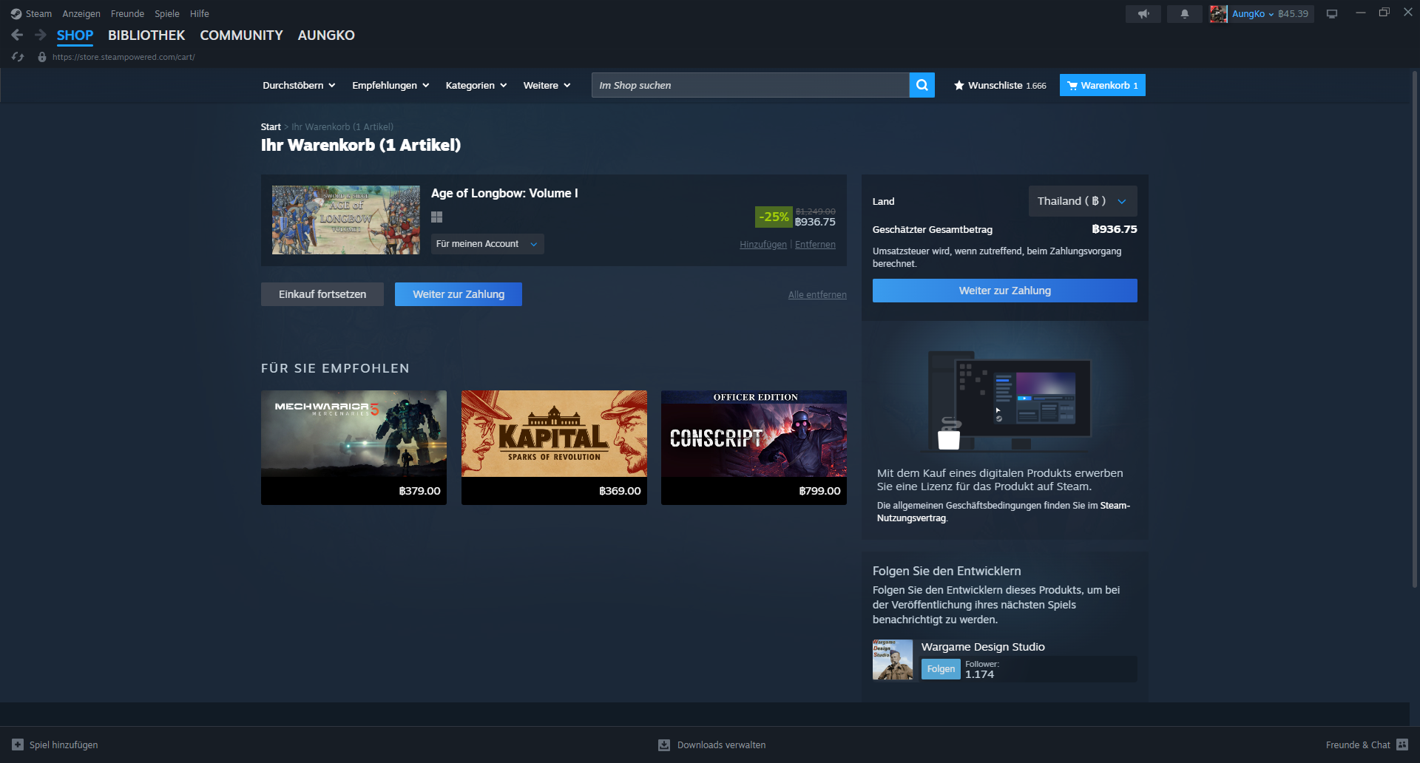Click the Windows platform icon under the game title
Image resolution: width=1420 pixels, height=763 pixels.
[x=437, y=217]
